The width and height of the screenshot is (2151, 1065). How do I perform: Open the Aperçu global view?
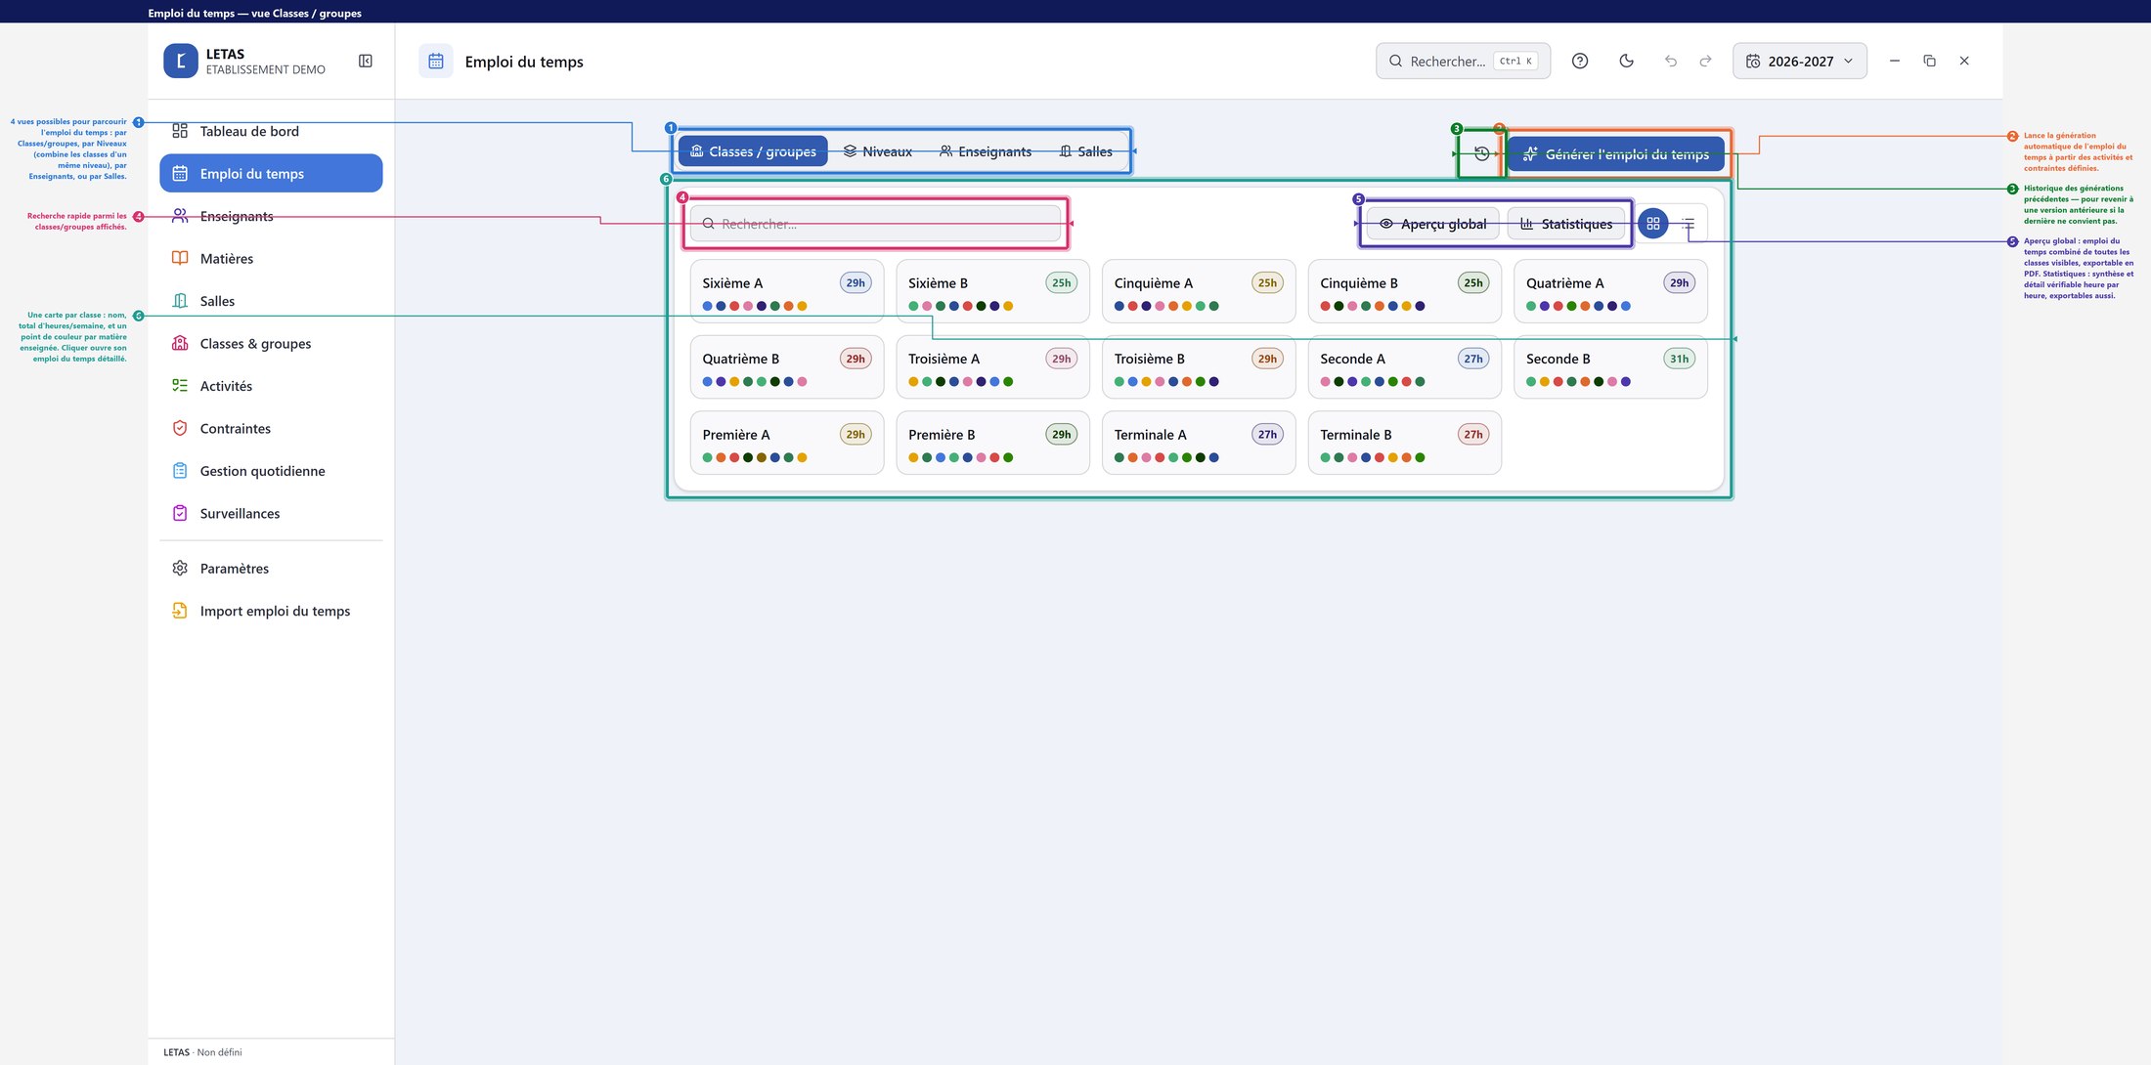click(1433, 224)
